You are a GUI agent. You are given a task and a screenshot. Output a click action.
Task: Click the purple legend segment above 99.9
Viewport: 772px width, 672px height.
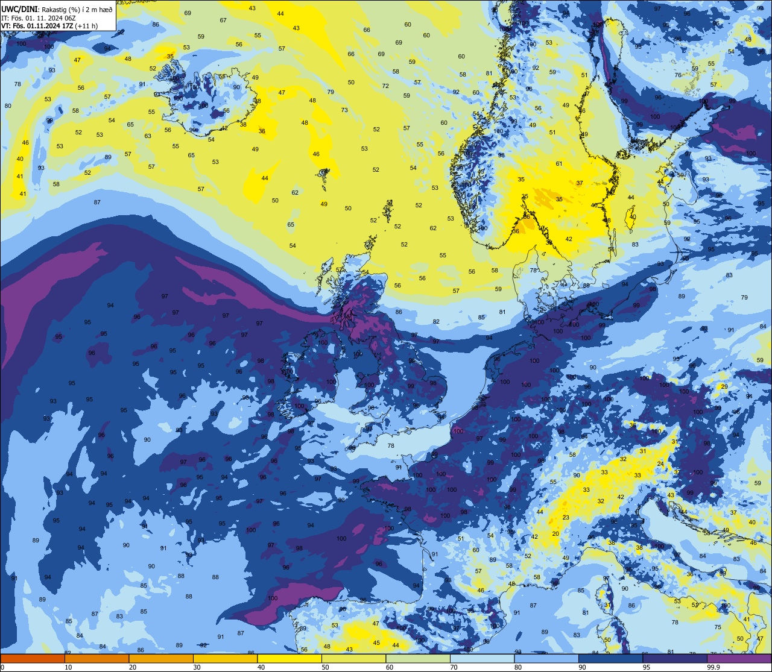pos(739,659)
